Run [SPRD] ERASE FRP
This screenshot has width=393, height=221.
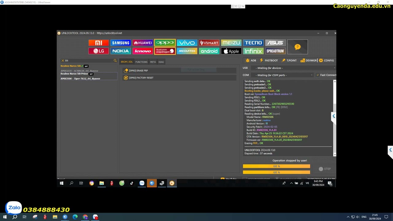tap(179, 71)
